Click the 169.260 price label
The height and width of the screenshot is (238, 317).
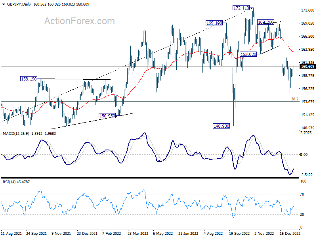pyautogui.click(x=265, y=22)
